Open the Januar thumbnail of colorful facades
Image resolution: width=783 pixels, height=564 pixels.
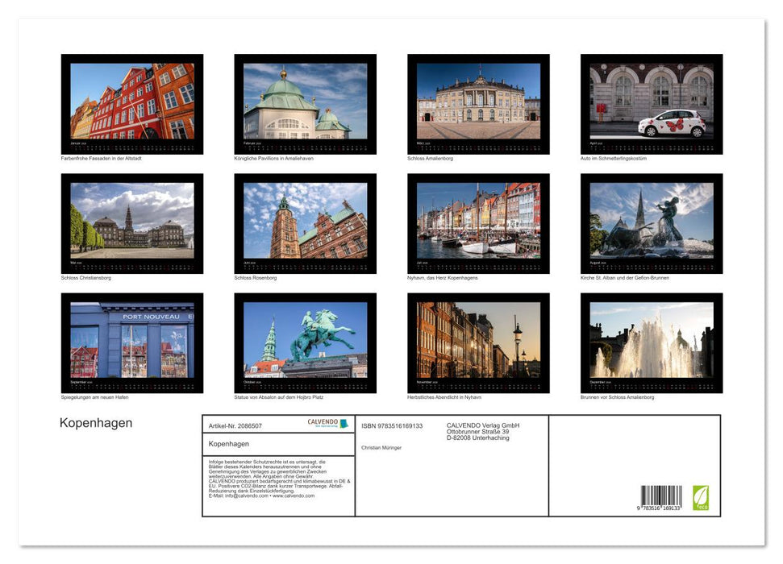[x=129, y=104]
